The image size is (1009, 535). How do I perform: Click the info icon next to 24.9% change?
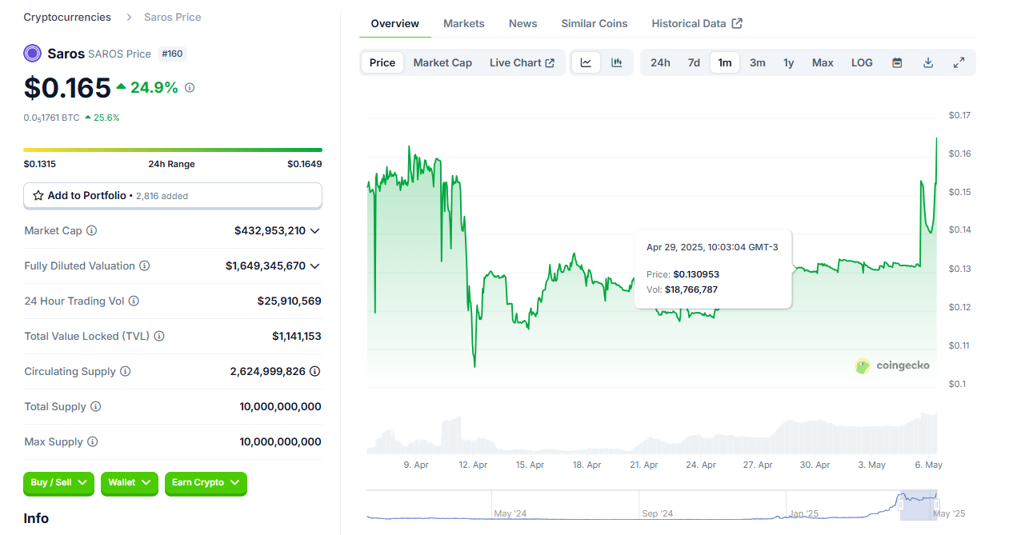click(190, 88)
